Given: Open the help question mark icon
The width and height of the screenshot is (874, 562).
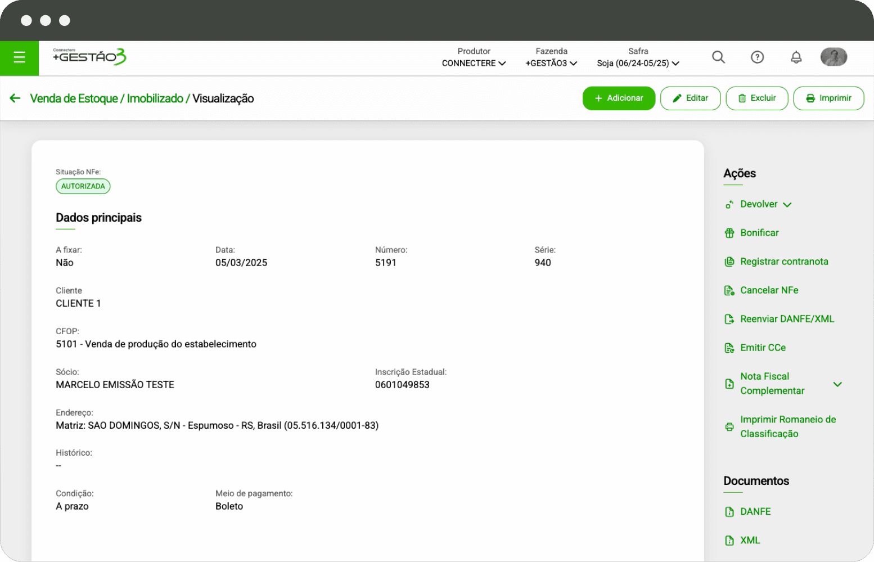Looking at the screenshot, I should [757, 57].
